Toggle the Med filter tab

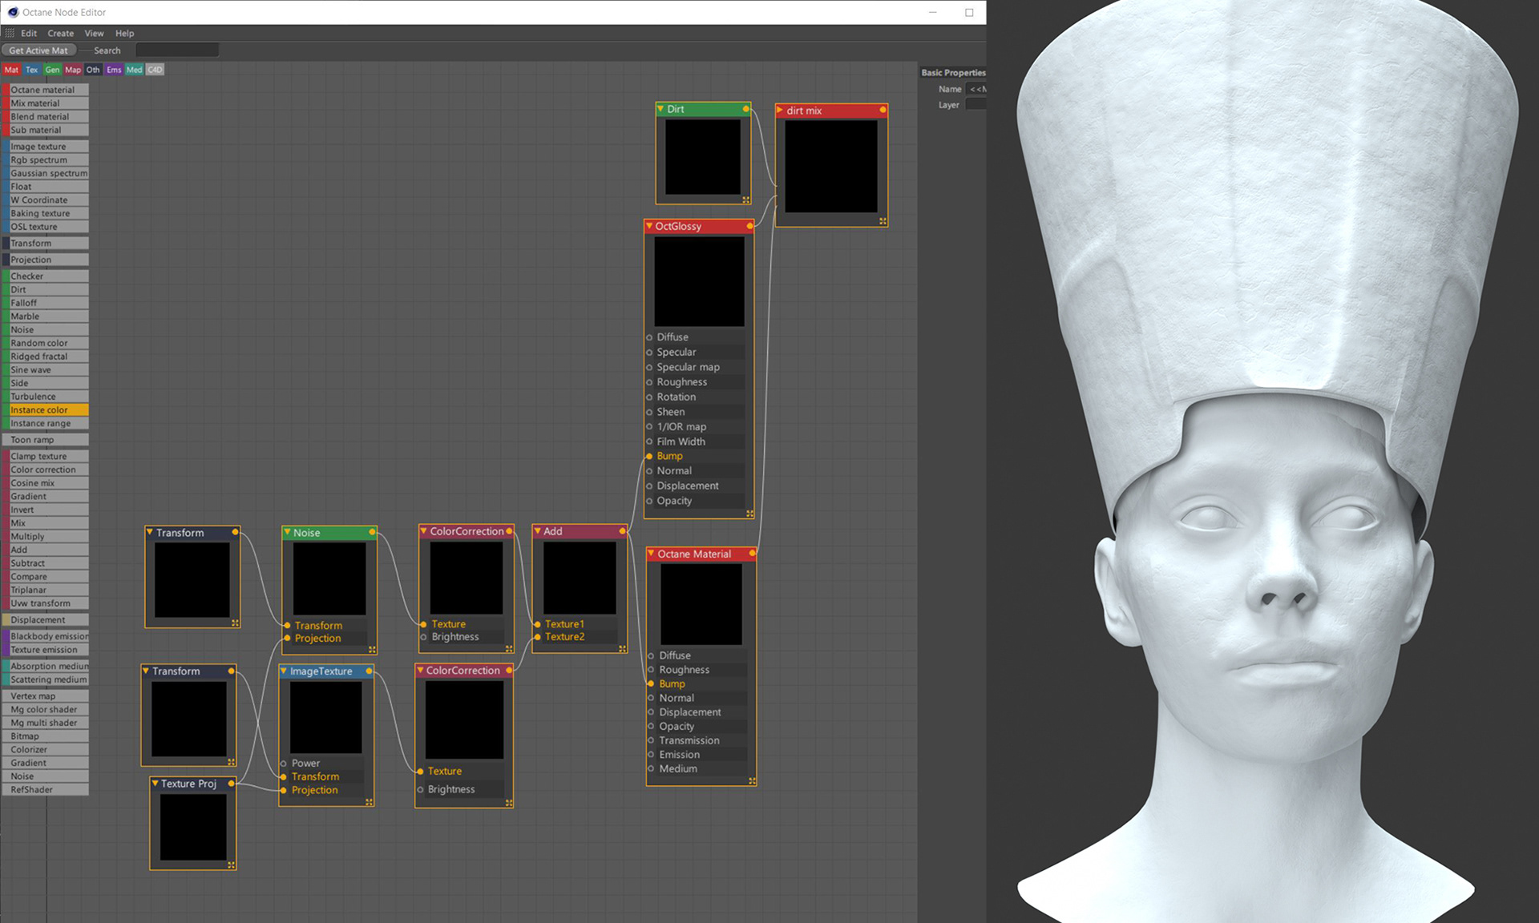click(134, 70)
